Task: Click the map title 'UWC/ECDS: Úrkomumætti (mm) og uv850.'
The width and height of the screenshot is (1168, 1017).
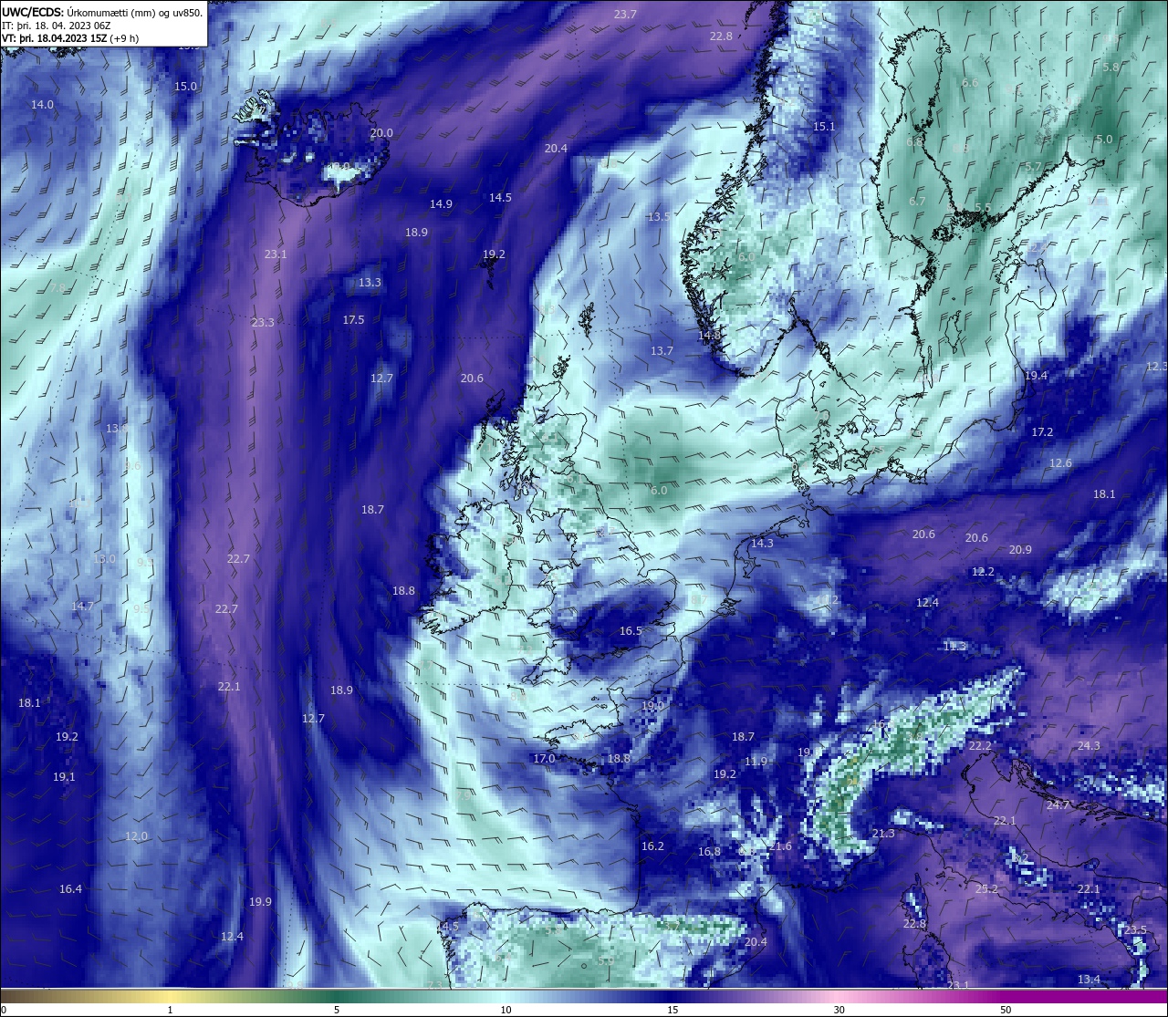Action: point(102,13)
